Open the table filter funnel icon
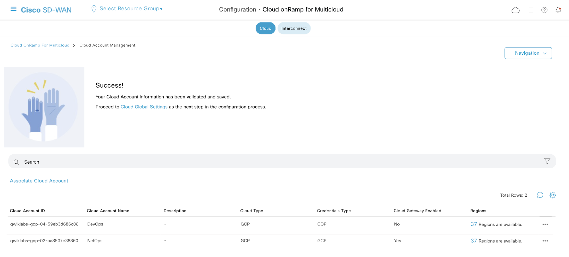This screenshot has width=569, height=257. tap(547, 161)
